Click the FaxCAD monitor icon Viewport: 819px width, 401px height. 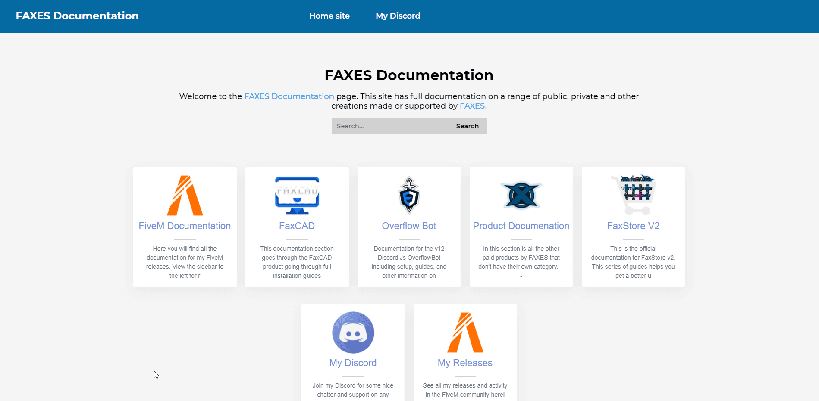pos(297,196)
